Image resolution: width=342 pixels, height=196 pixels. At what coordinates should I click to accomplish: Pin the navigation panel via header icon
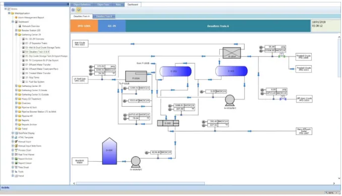68,4
